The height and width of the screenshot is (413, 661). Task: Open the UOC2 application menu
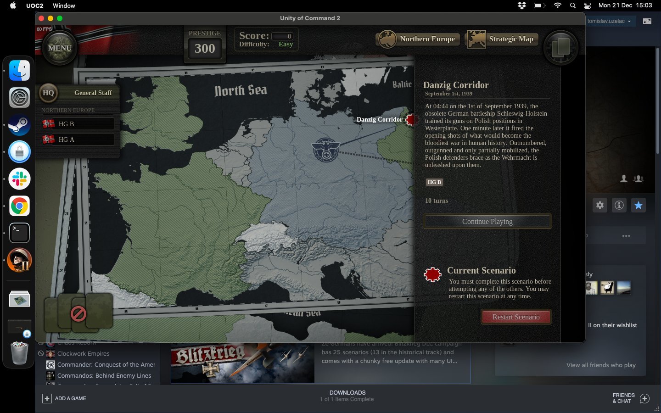[34, 6]
